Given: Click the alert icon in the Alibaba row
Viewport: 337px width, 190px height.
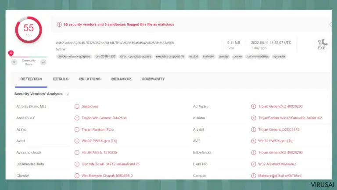Looking at the screenshot, I should click(254, 118).
